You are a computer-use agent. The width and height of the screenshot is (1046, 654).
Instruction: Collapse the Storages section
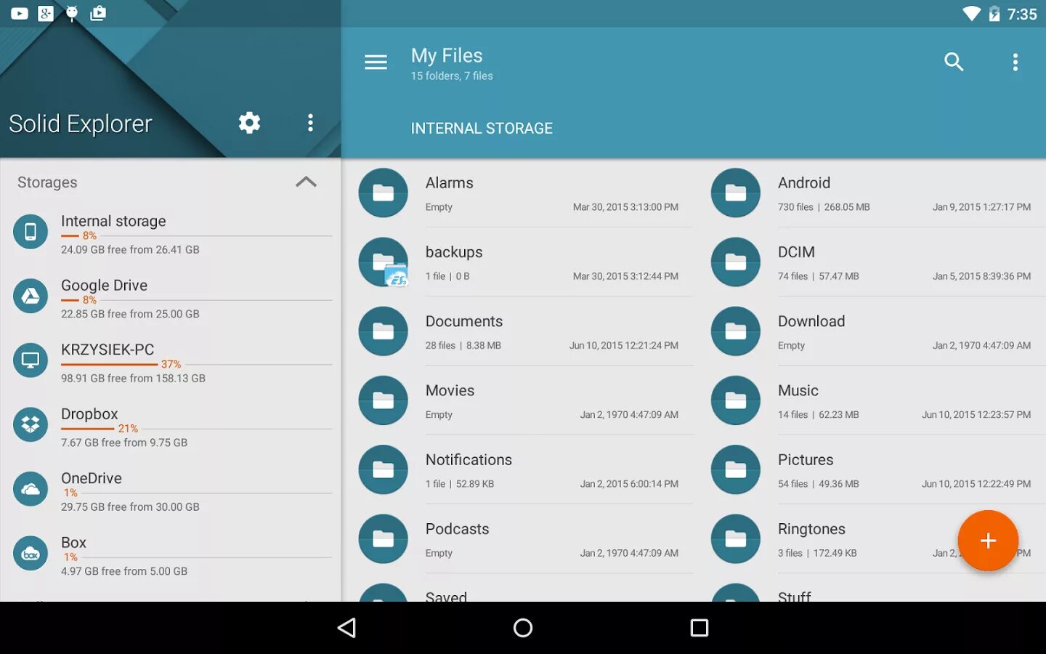[306, 182]
